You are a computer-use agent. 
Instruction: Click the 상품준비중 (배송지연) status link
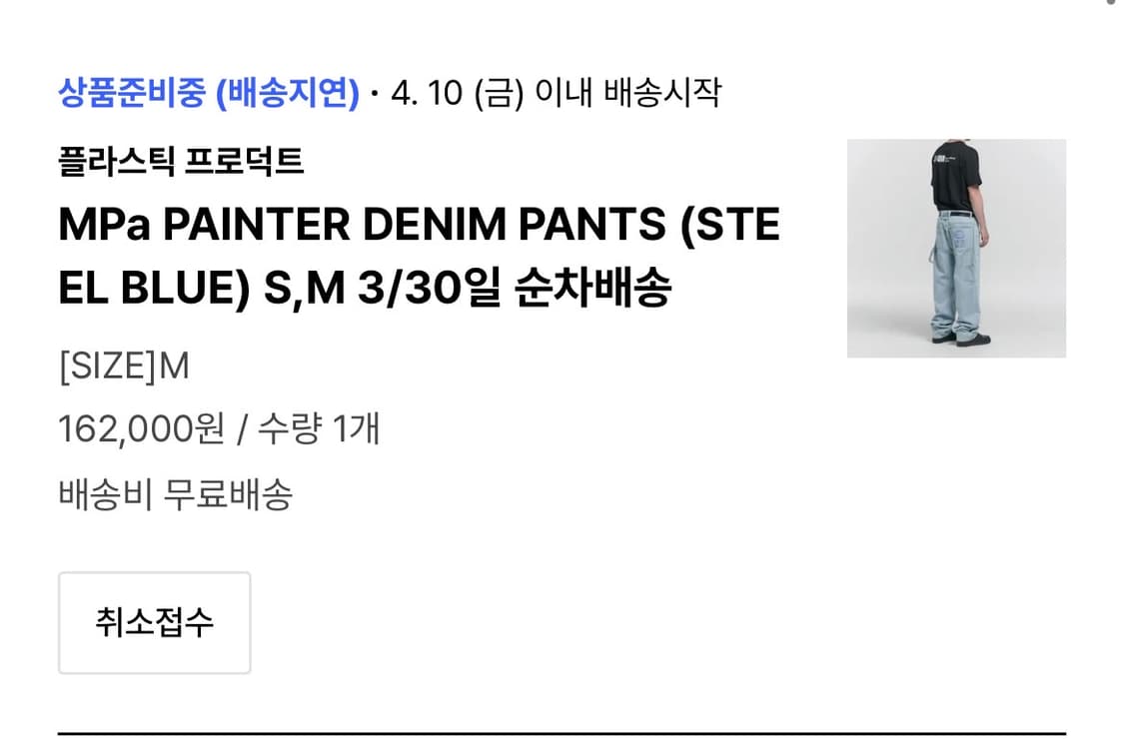pos(208,93)
